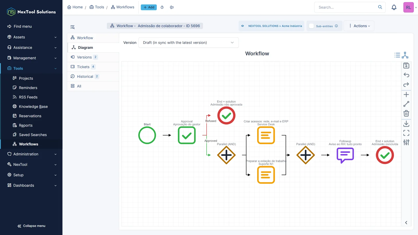Open the Actions dropdown menu
The height and width of the screenshot is (235, 418).
[x=359, y=26]
